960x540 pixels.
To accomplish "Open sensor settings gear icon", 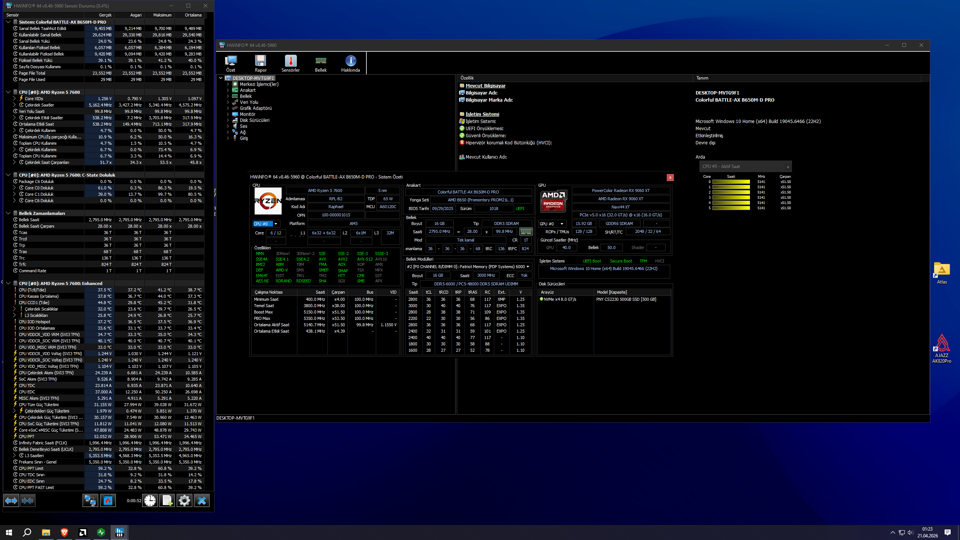I will point(184,500).
